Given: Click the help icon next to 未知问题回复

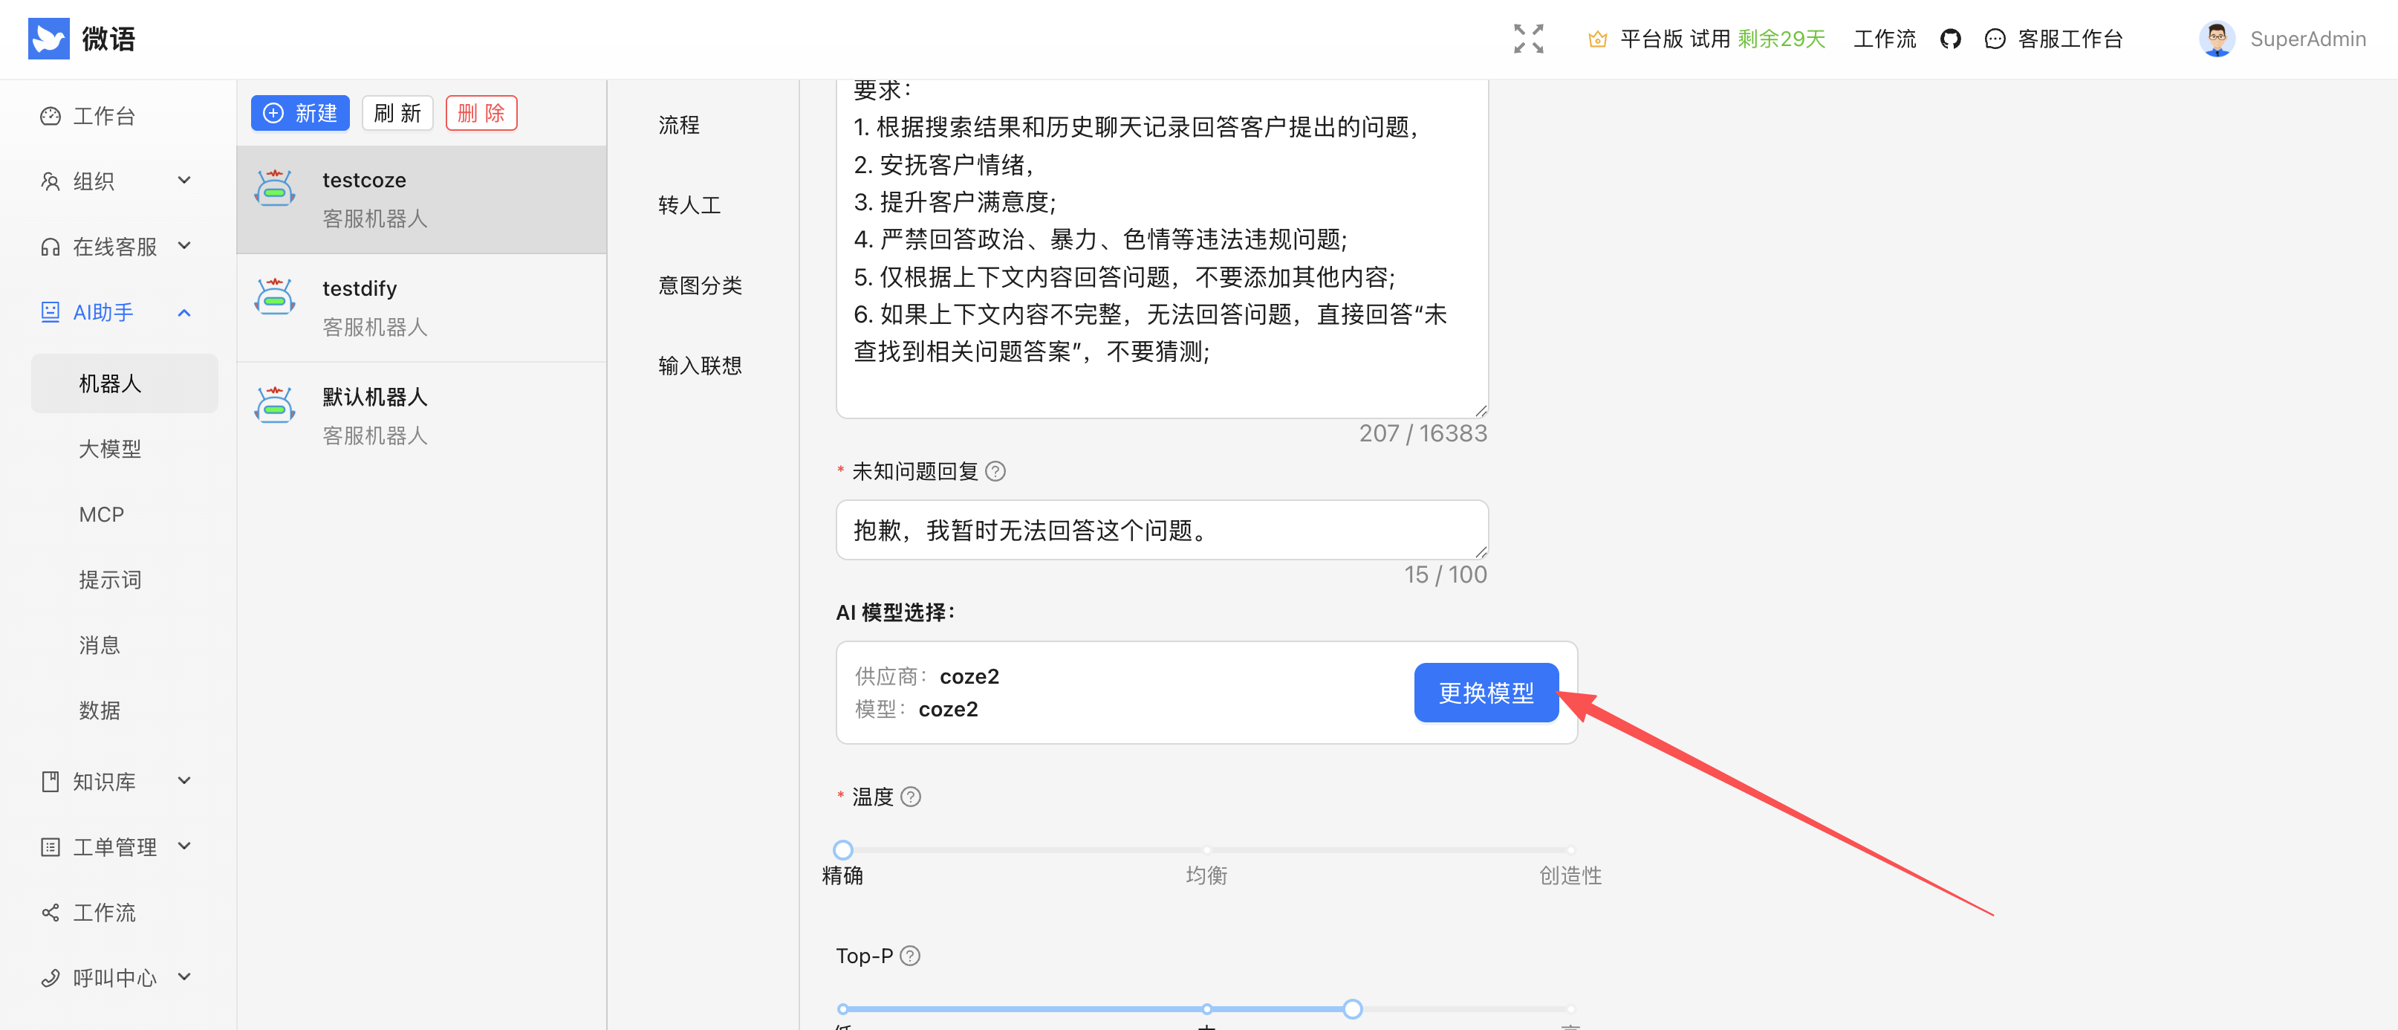Looking at the screenshot, I should 995,471.
